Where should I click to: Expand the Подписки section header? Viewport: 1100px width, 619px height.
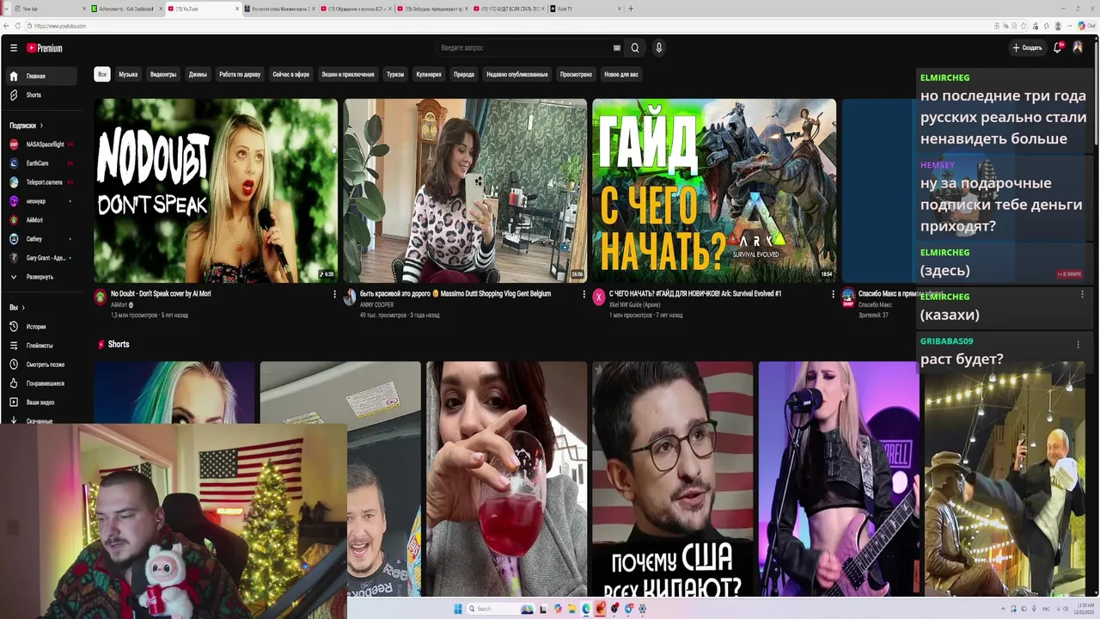click(x=27, y=126)
